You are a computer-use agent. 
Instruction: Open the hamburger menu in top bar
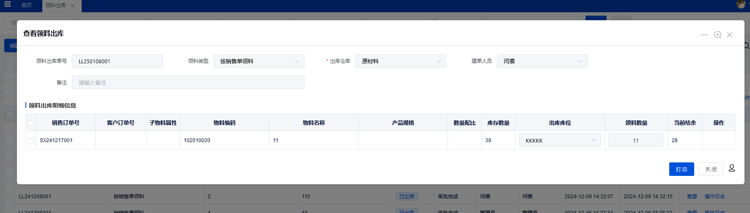click(x=7, y=4)
